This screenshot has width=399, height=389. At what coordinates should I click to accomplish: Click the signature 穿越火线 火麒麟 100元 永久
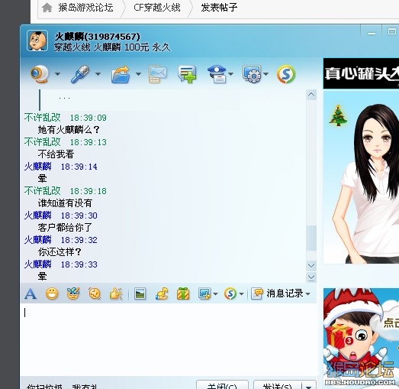[x=112, y=47]
